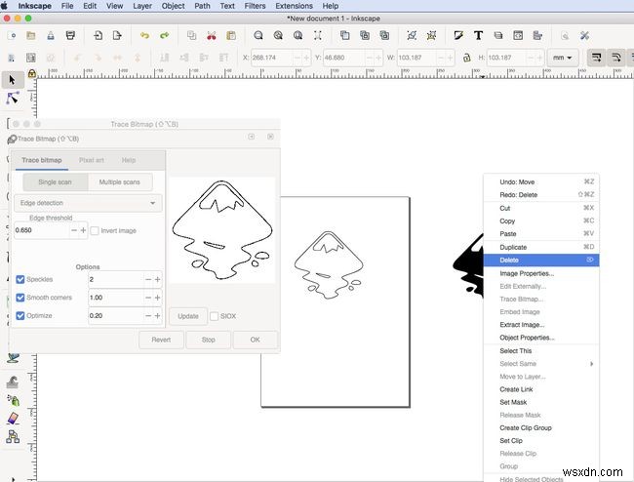
Task: Choose Duplicate in context menu
Action: (541, 247)
